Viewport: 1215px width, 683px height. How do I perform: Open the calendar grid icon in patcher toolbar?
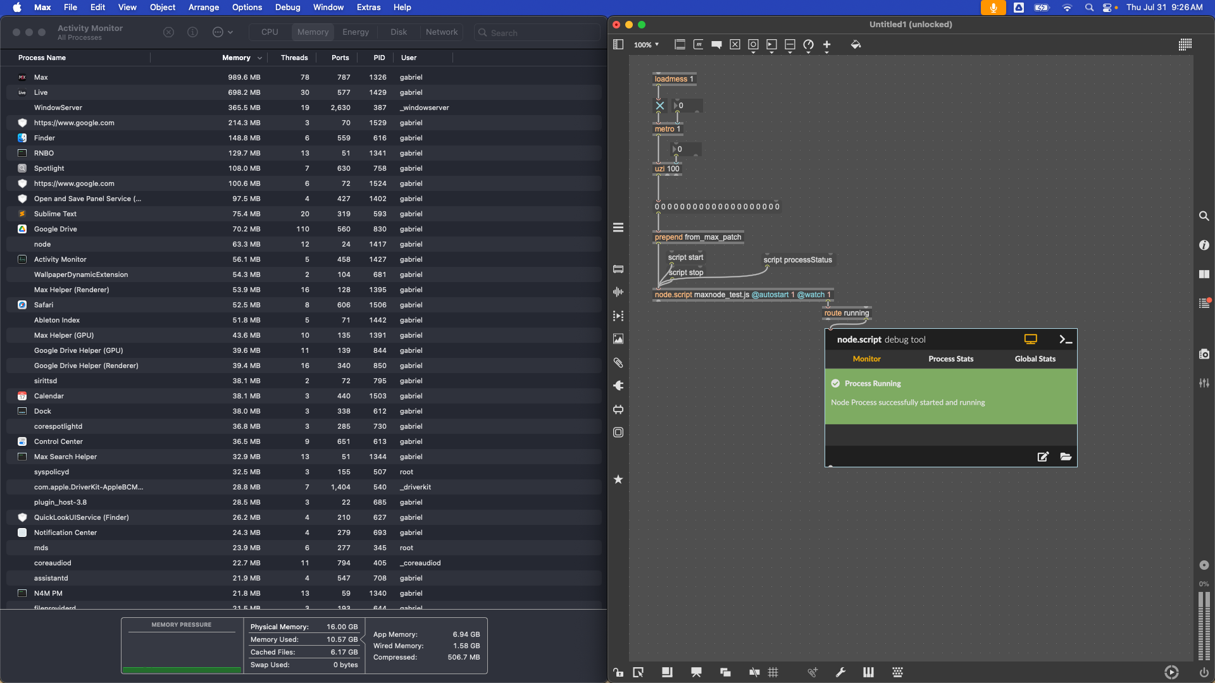point(1185,44)
